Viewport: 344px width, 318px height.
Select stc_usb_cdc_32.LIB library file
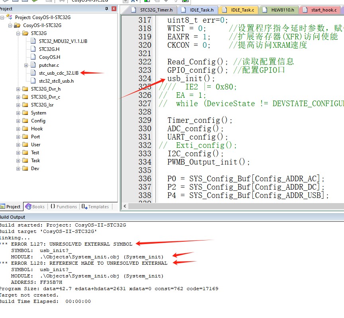[59, 73]
